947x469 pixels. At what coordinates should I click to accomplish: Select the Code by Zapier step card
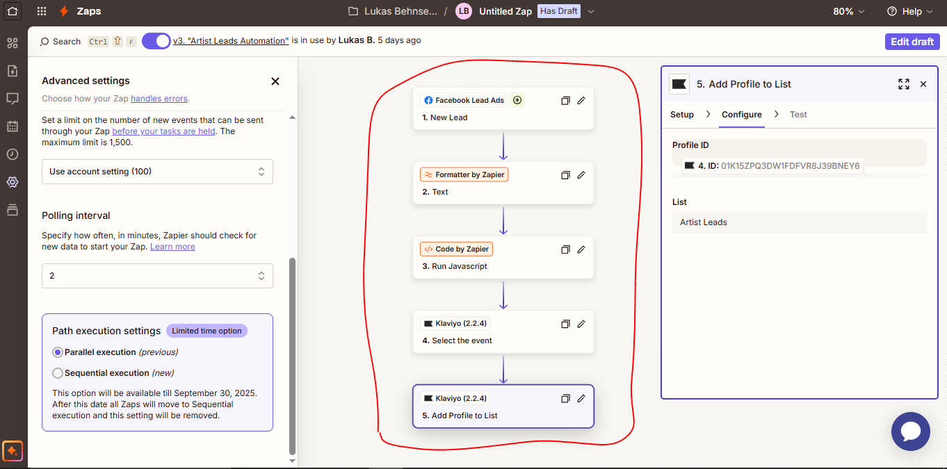point(503,257)
